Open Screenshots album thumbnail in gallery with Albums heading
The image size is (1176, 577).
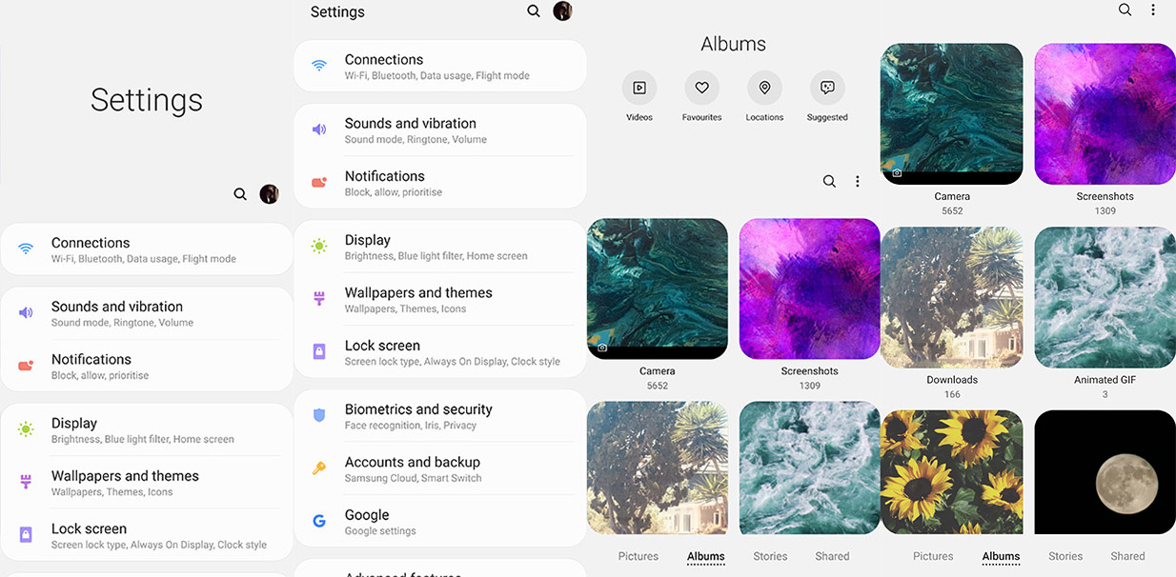(809, 289)
